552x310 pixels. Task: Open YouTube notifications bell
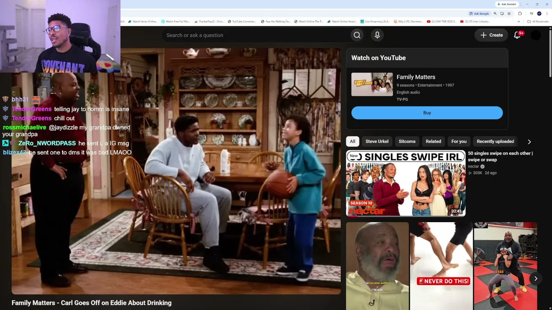[x=517, y=35]
